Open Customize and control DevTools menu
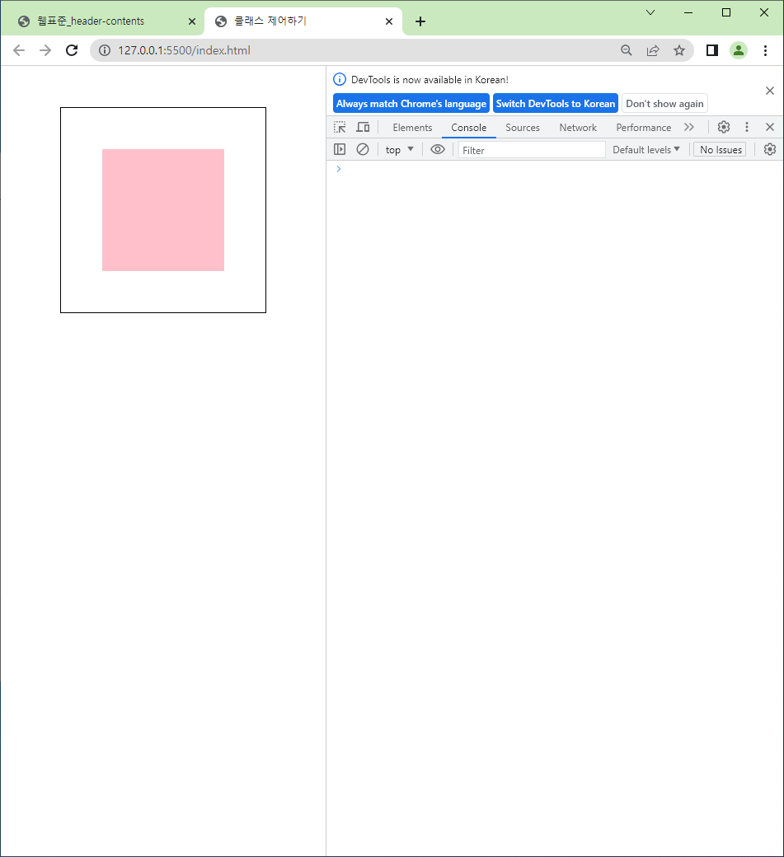784x857 pixels. (x=747, y=127)
